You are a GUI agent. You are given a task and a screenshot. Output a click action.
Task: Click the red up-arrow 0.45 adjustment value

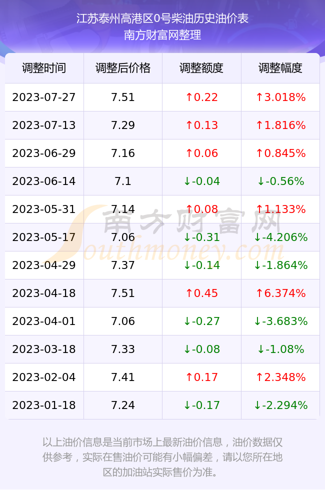pos(201,293)
